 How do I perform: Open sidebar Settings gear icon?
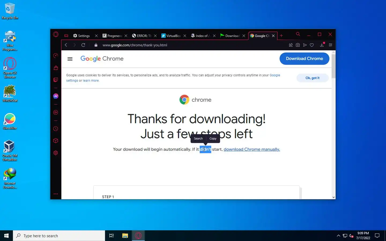56,153
